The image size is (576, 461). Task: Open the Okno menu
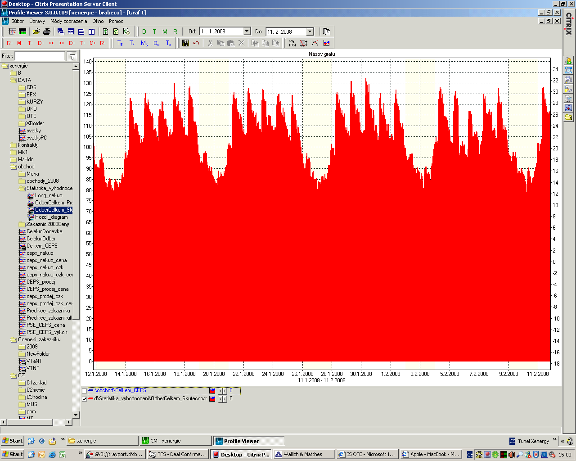point(98,21)
